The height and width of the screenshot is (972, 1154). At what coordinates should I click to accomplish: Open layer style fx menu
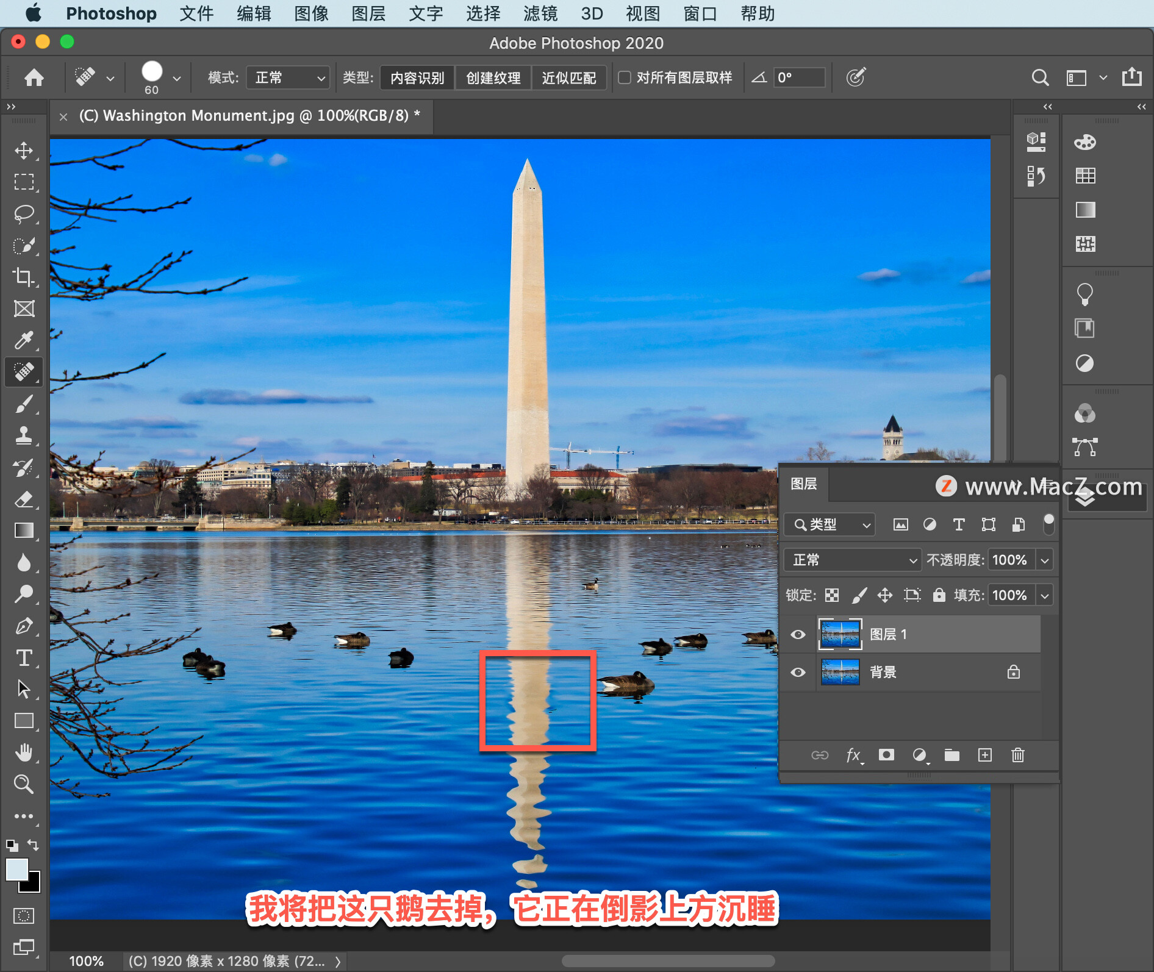854,756
